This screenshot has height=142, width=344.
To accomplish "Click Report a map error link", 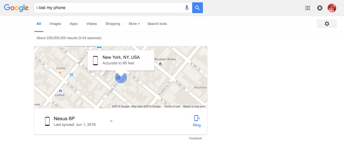I will pos(194,107).
